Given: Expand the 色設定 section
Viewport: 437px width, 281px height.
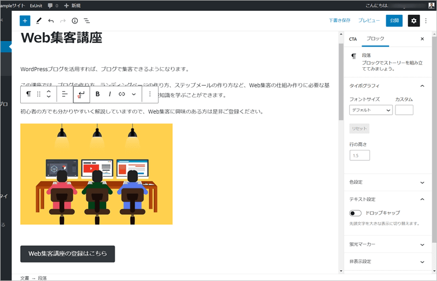Looking at the screenshot, I should click(386, 183).
